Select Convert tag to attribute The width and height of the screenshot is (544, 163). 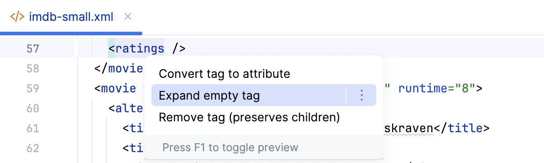224,73
